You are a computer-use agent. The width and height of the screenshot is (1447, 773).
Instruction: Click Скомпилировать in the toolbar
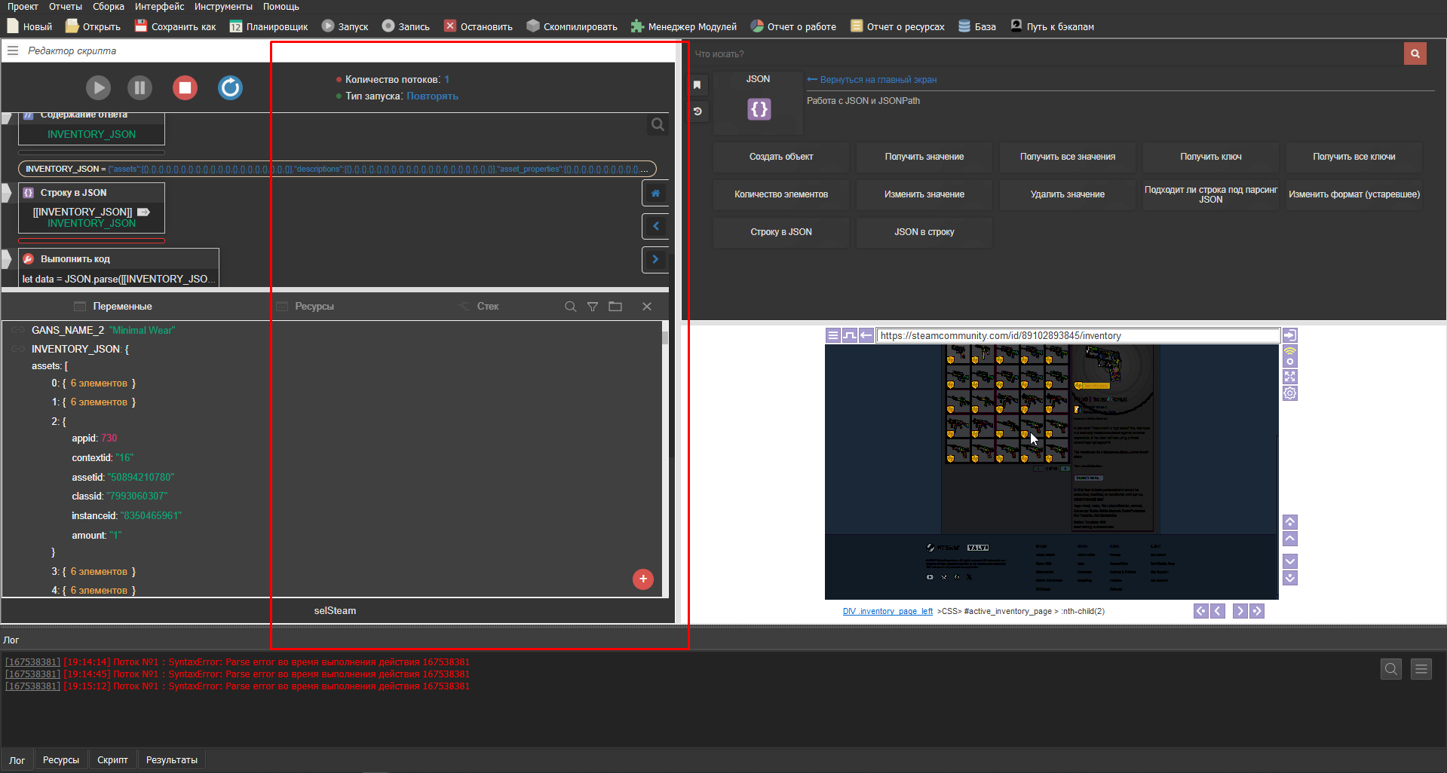[572, 26]
